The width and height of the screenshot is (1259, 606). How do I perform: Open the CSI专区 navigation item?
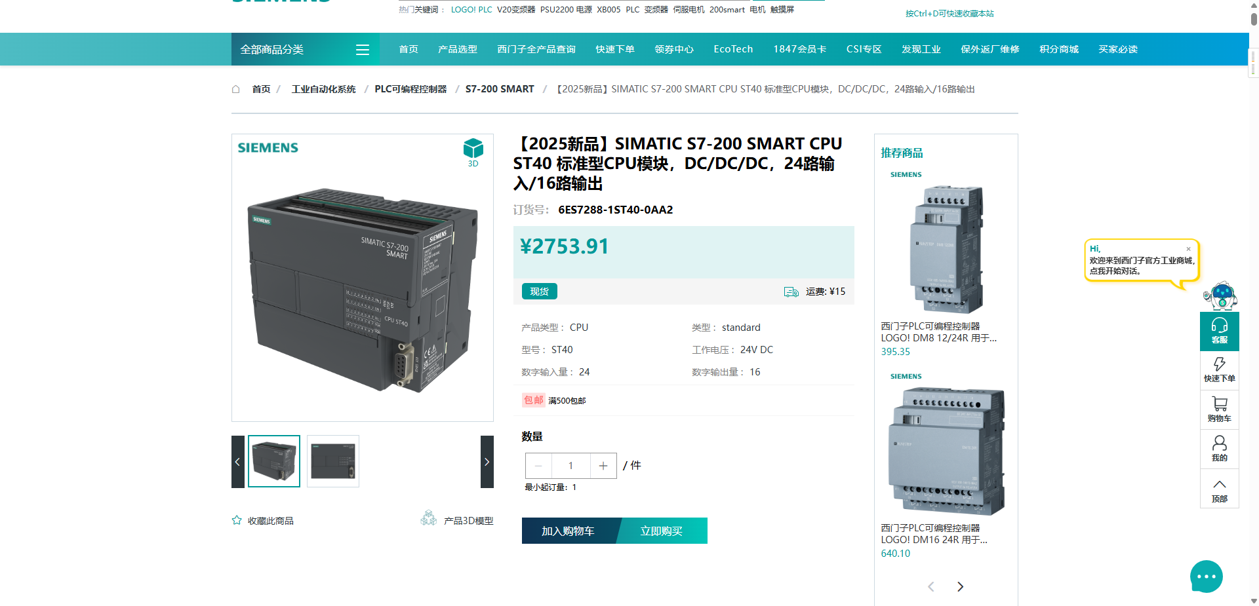coord(864,49)
